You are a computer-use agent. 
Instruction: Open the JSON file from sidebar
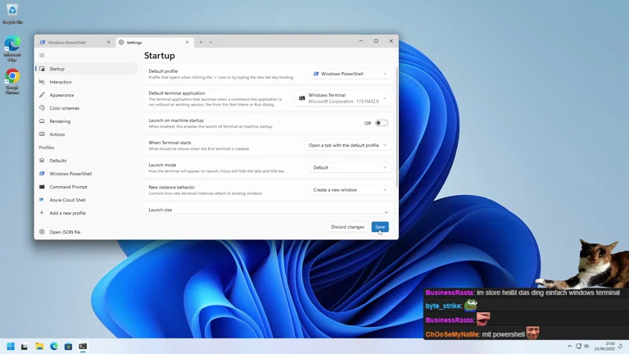(x=65, y=232)
